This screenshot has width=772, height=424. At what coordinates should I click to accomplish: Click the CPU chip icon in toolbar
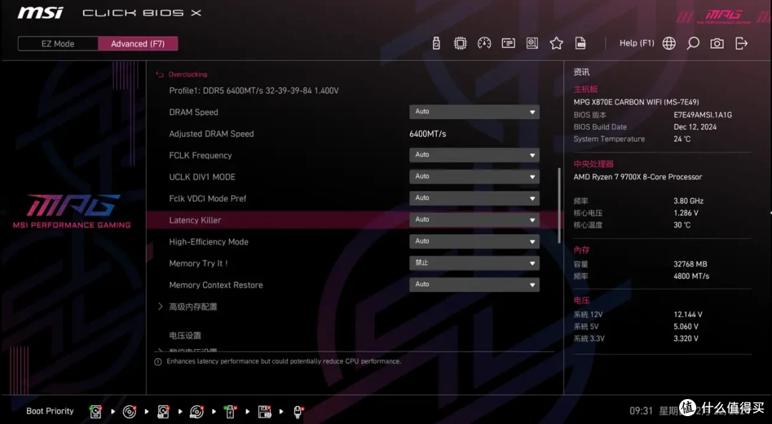click(460, 44)
